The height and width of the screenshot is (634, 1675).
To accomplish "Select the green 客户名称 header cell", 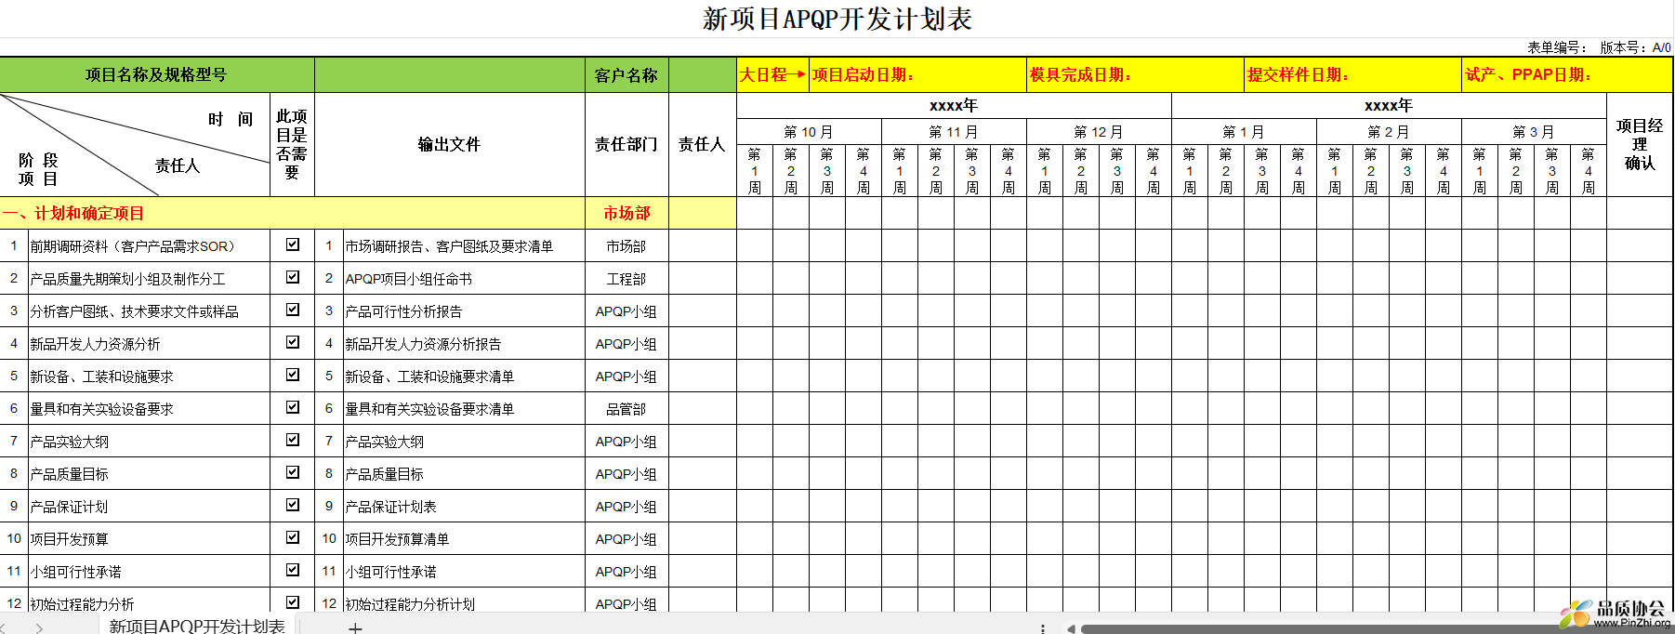I will (626, 75).
